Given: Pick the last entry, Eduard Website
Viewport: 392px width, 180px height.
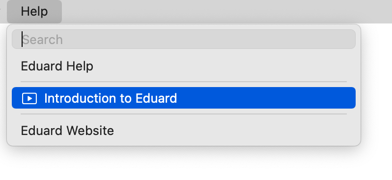Looking at the screenshot, I should (x=184, y=131).
